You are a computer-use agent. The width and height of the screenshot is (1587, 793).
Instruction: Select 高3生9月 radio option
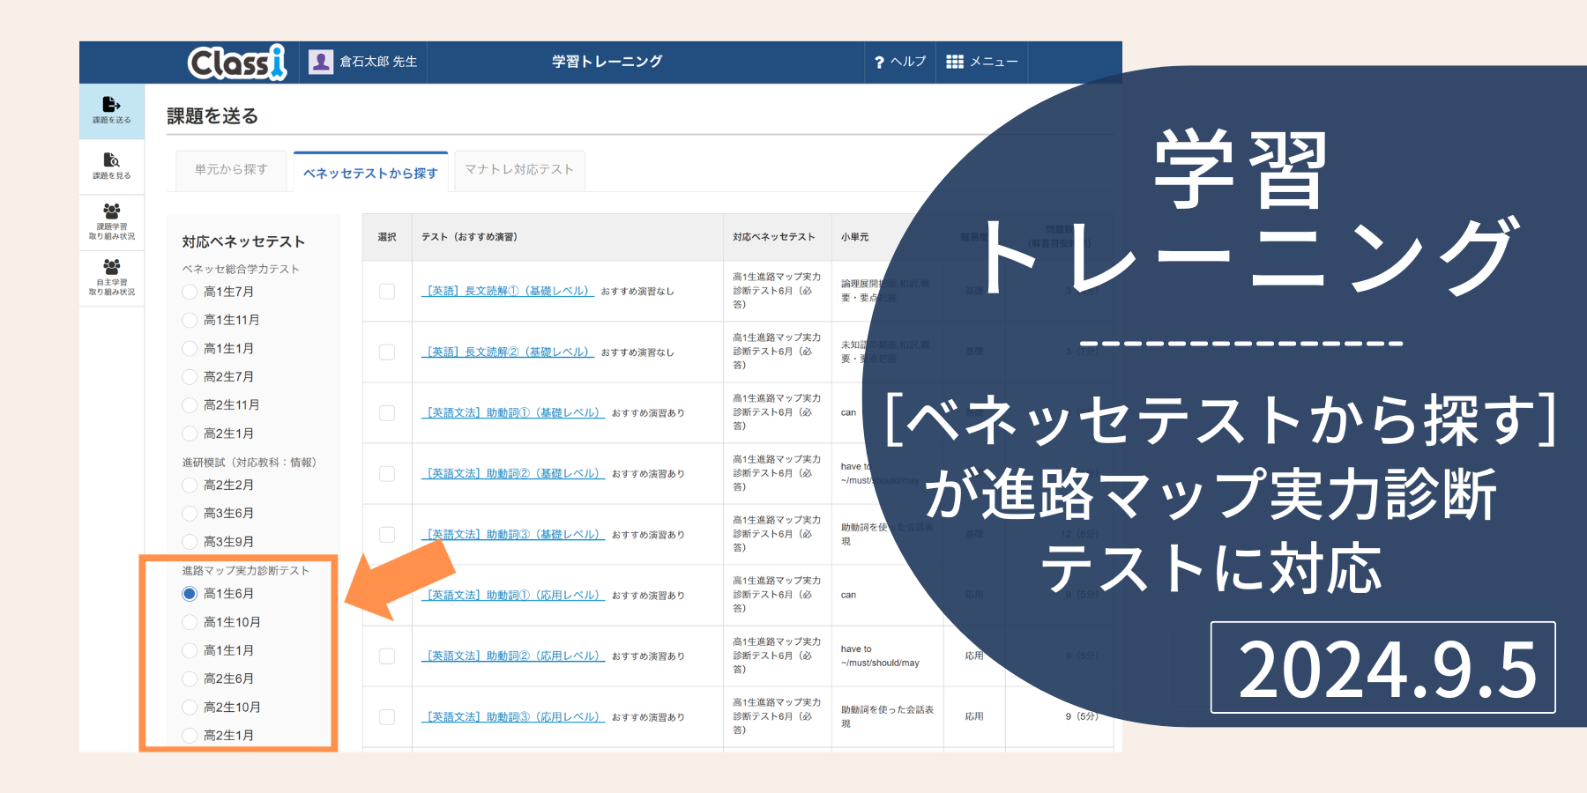(190, 542)
